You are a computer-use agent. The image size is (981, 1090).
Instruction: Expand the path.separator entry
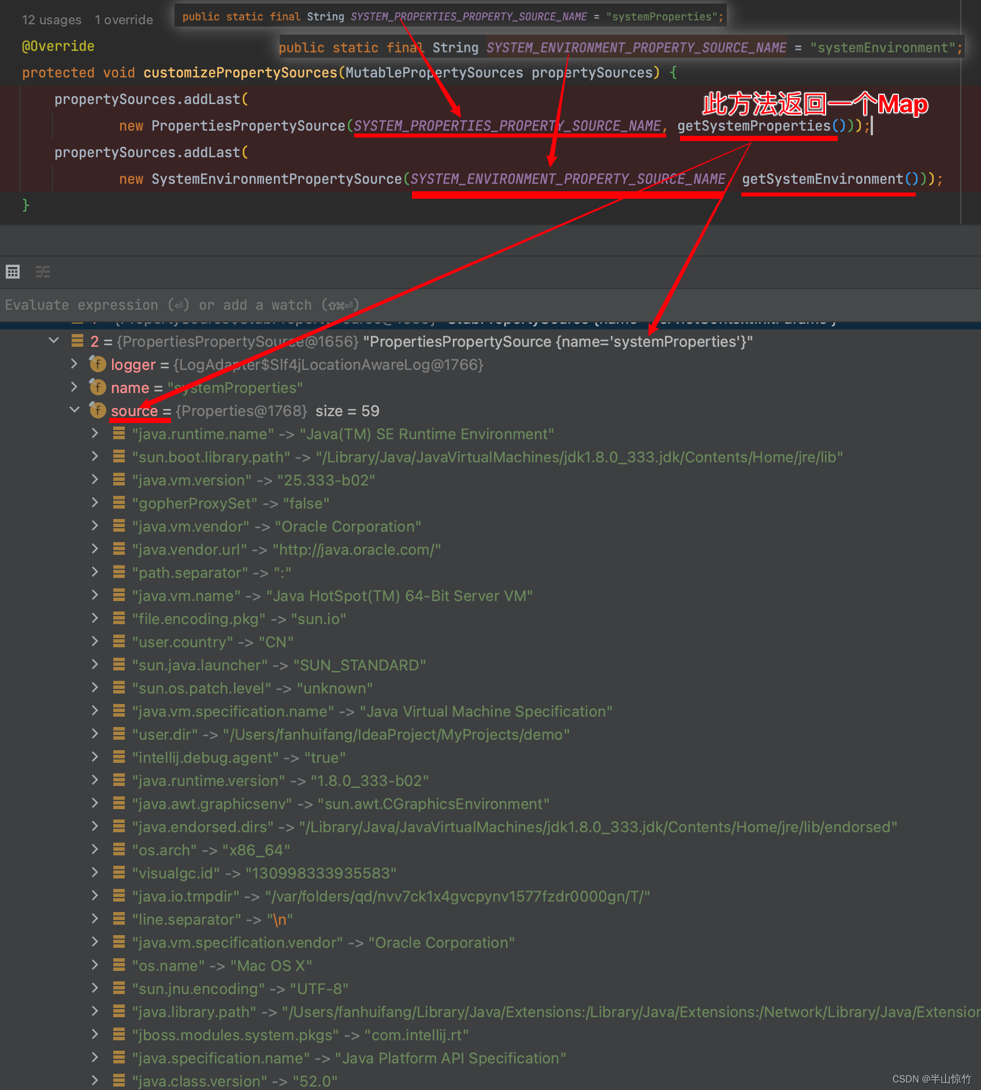[95, 572]
